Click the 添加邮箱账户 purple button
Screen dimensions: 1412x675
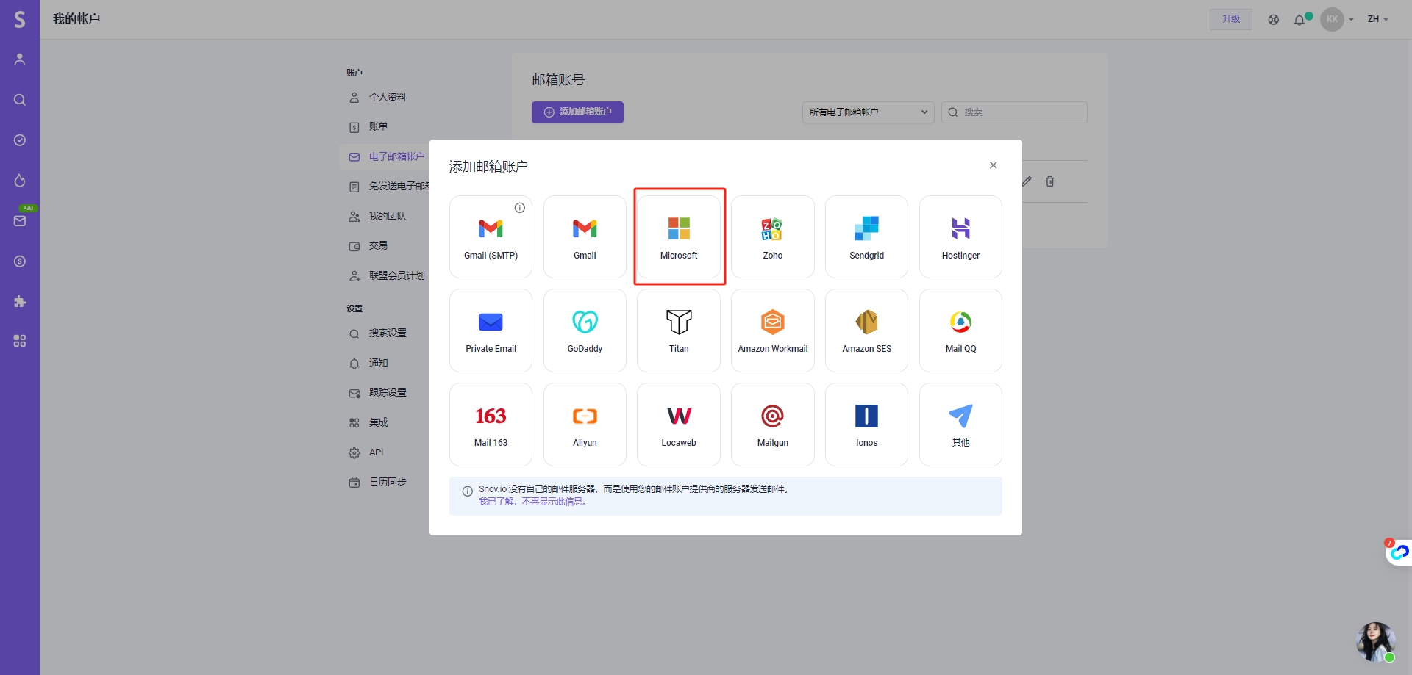577,112
